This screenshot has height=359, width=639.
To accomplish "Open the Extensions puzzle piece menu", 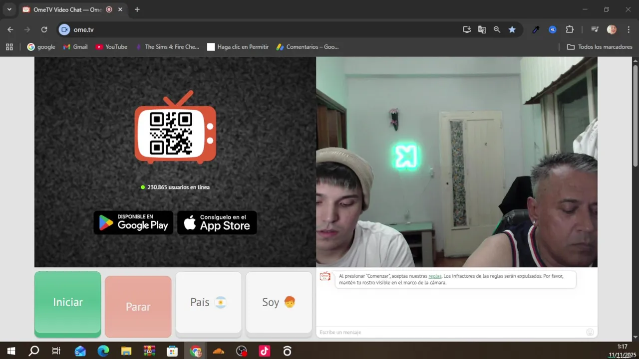I will tap(570, 29).
